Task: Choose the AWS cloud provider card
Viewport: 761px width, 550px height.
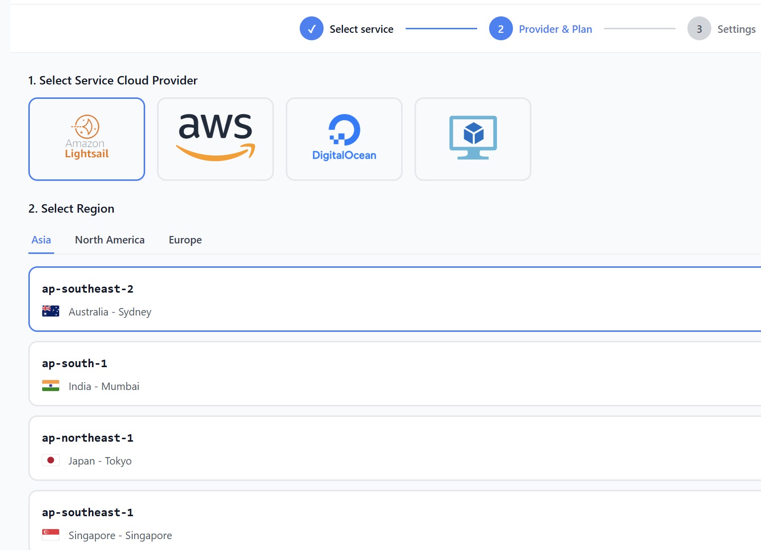Action: tap(215, 139)
